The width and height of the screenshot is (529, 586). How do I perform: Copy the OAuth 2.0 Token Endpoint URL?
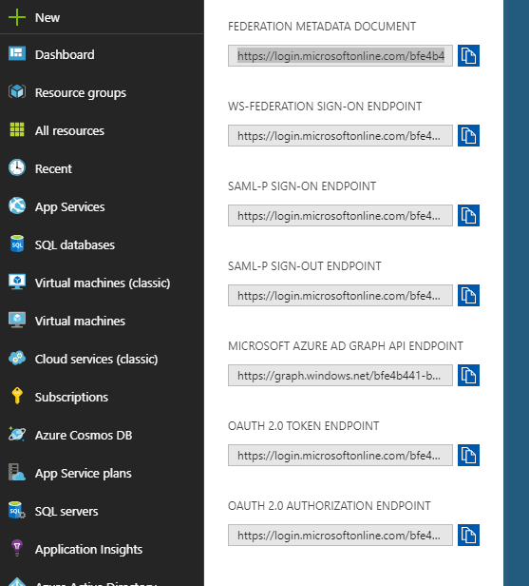(468, 455)
